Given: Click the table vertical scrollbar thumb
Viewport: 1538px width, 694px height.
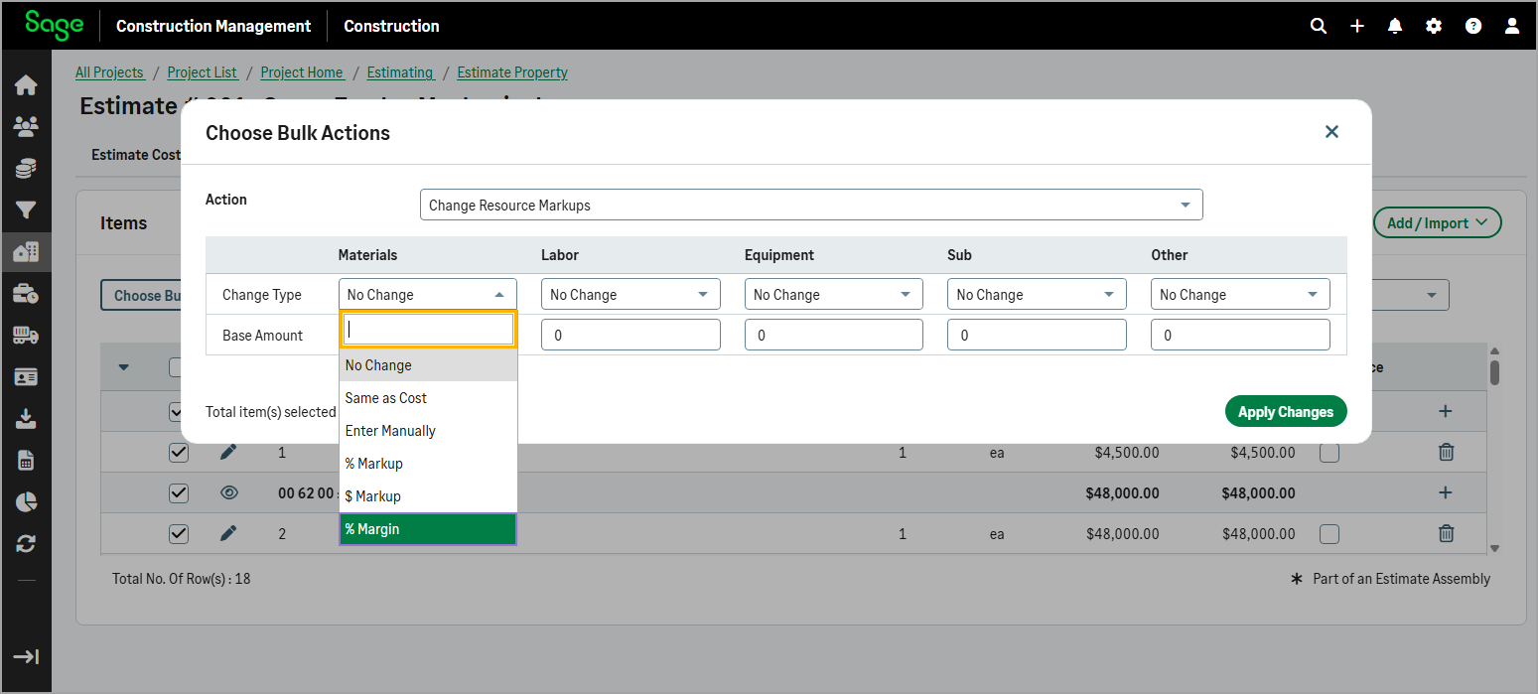Looking at the screenshot, I should tap(1494, 372).
